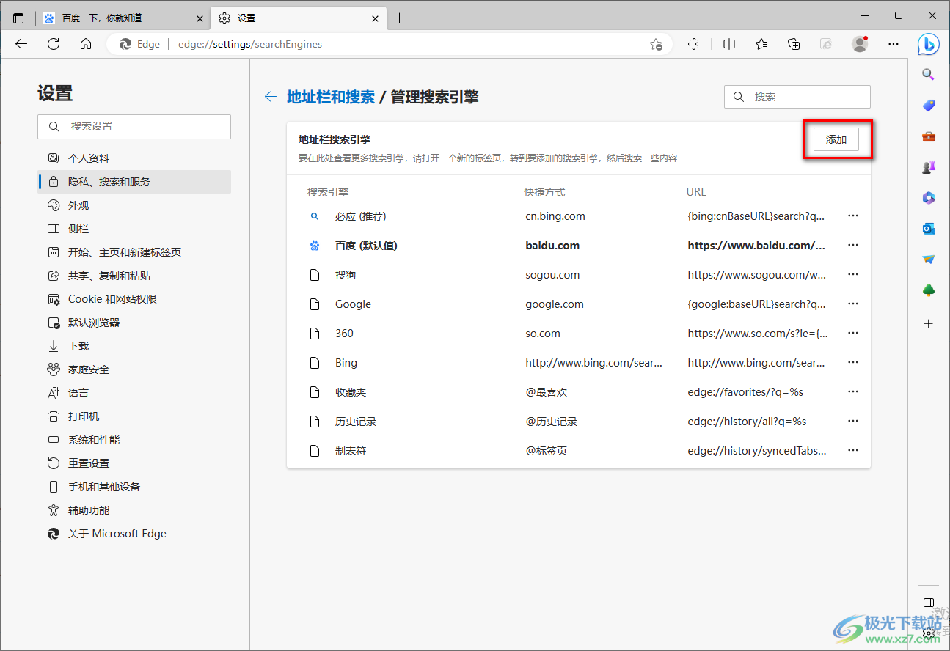Viewport: 950px width, 651px height.
Task: Open Collections
Action: pos(794,44)
